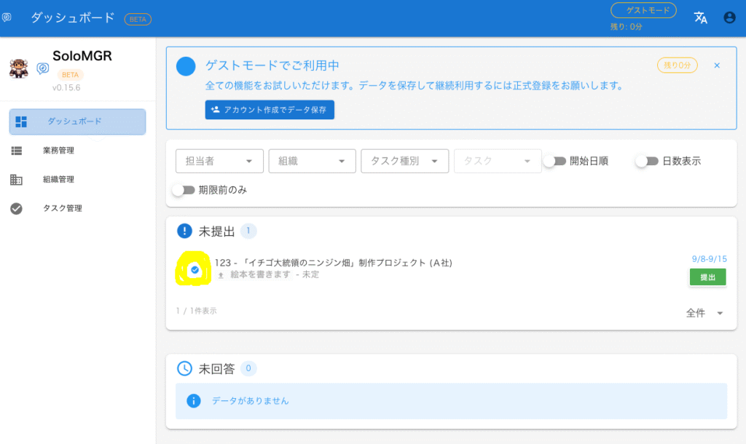746x444 pixels.
Task: Toggle the 開始日順 switch
Action: pos(554,161)
